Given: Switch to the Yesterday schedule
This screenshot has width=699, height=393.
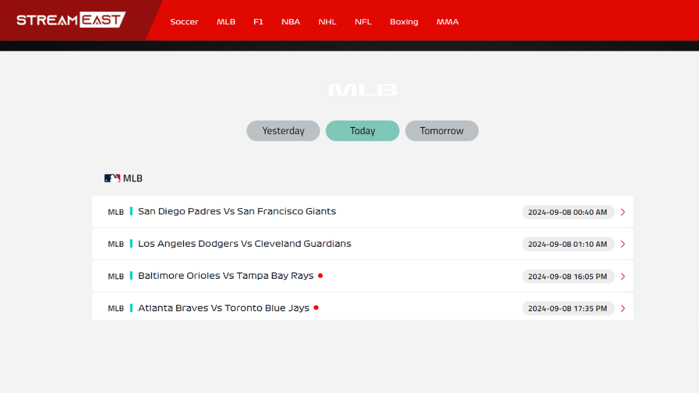Looking at the screenshot, I should point(283,130).
